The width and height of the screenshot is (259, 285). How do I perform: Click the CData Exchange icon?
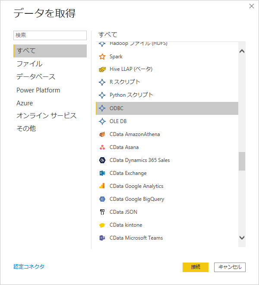point(102,173)
